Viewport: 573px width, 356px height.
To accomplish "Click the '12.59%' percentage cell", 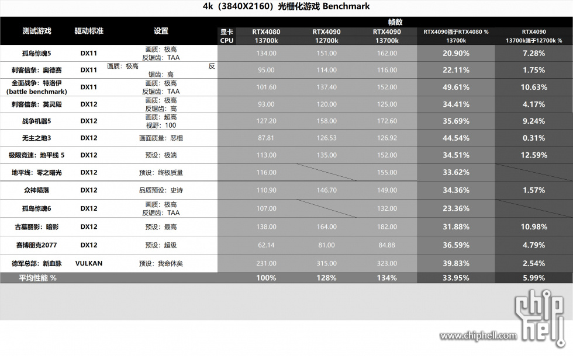I will pyautogui.click(x=533, y=155).
